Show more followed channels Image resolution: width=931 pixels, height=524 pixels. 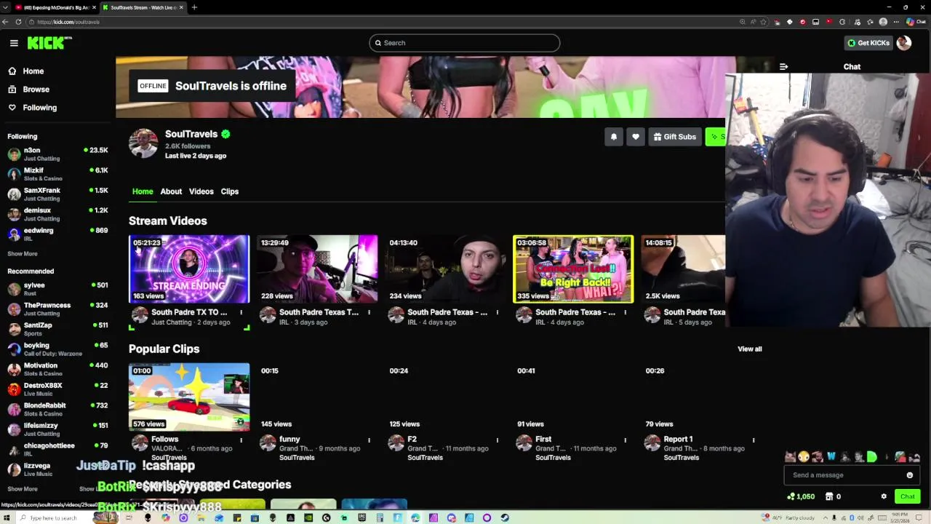[23, 254]
